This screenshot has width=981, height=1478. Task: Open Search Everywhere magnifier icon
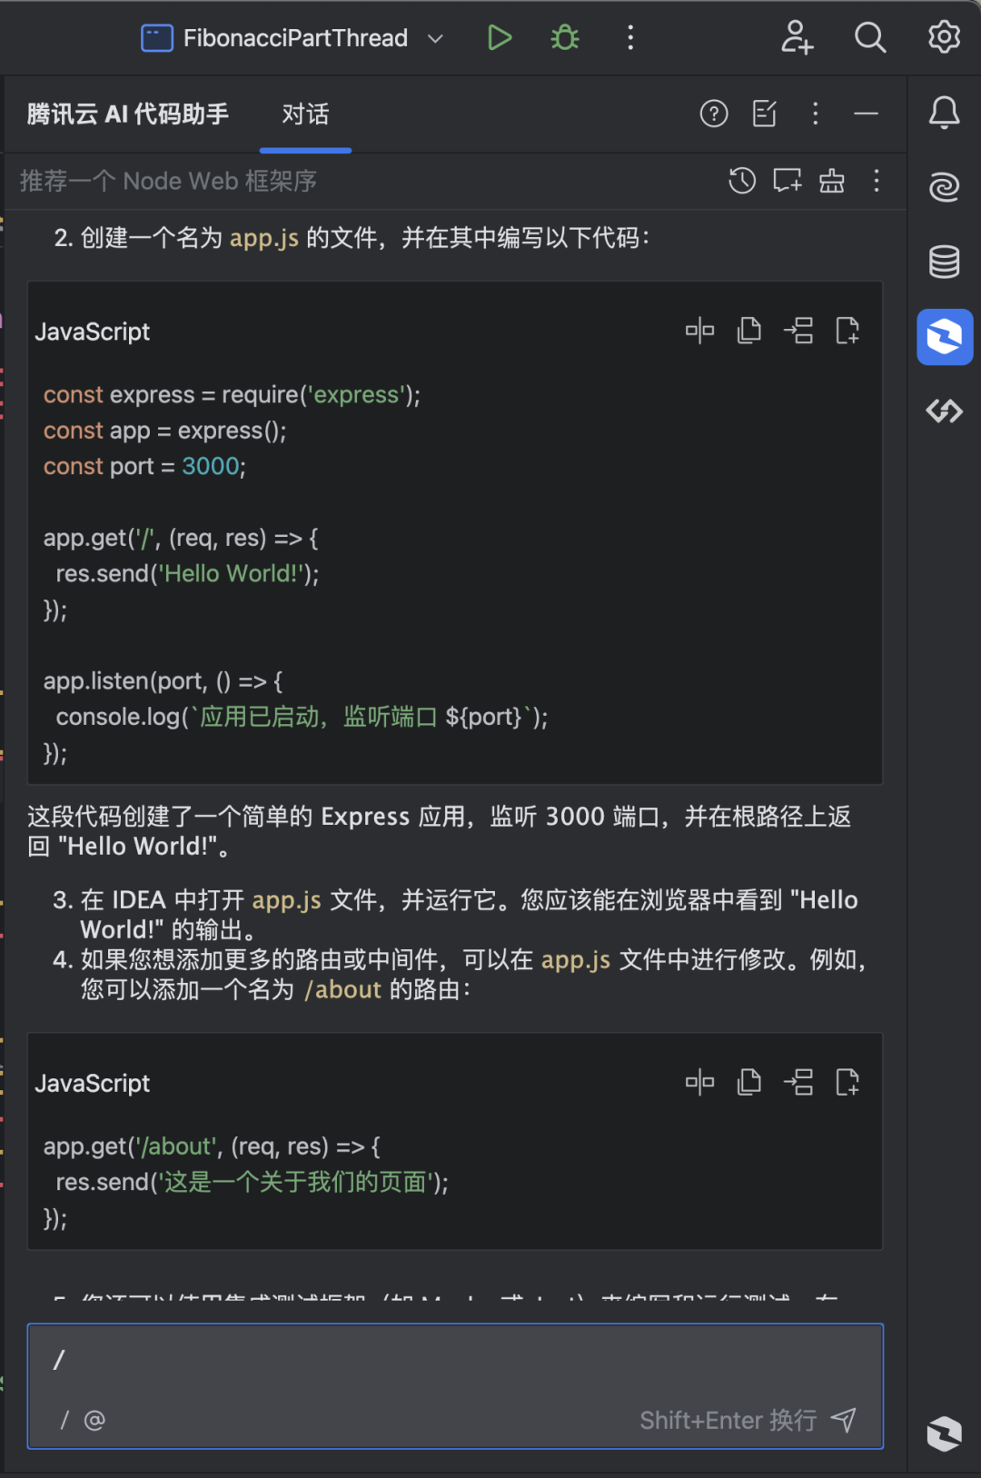(870, 37)
